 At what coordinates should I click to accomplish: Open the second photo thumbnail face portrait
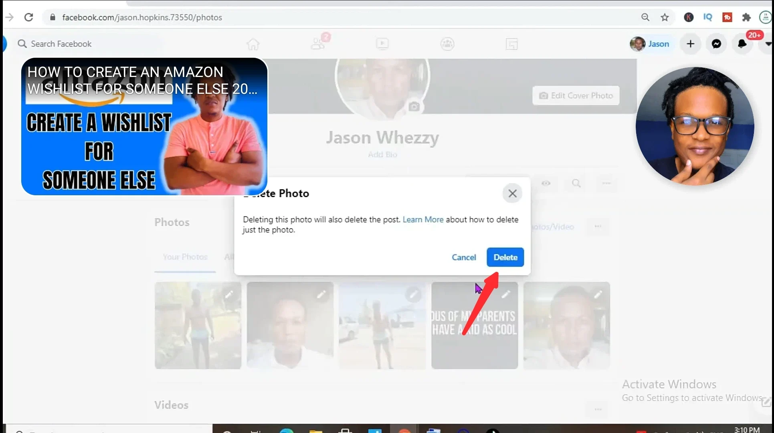tap(290, 325)
